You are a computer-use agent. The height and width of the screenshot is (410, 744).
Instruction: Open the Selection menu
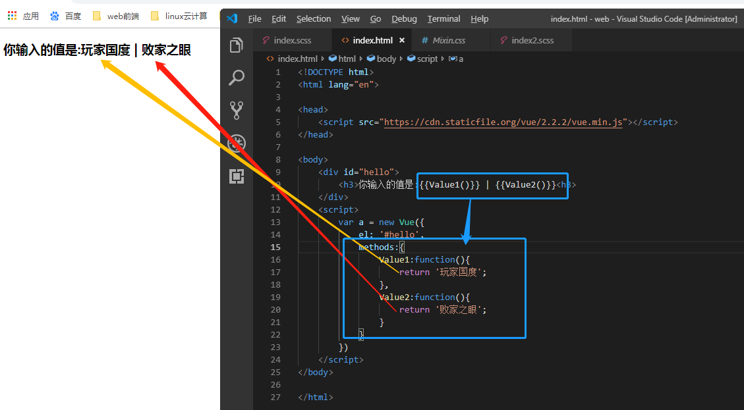[x=314, y=18]
